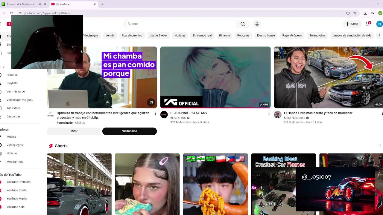Select the Electro house chip
The image size is (383, 215).
tap(266, 36)
